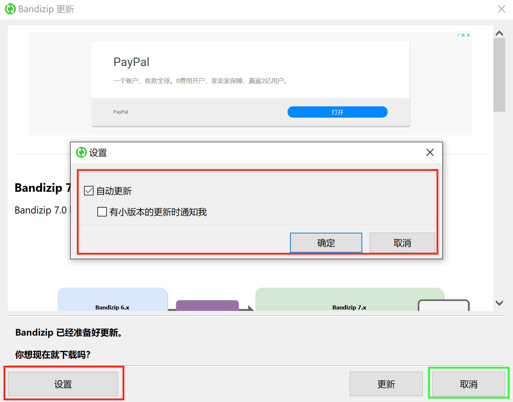Click the 更新 button to download update

(x=386, y=384)
